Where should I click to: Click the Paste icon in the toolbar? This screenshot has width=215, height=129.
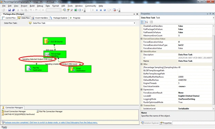tap(26, 10)
